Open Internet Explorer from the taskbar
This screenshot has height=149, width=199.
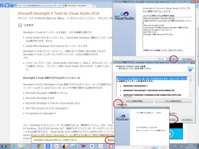pos(13,146)
